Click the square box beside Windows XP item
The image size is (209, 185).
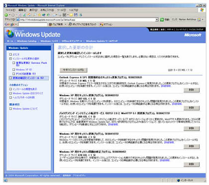(x=14, y=70)
